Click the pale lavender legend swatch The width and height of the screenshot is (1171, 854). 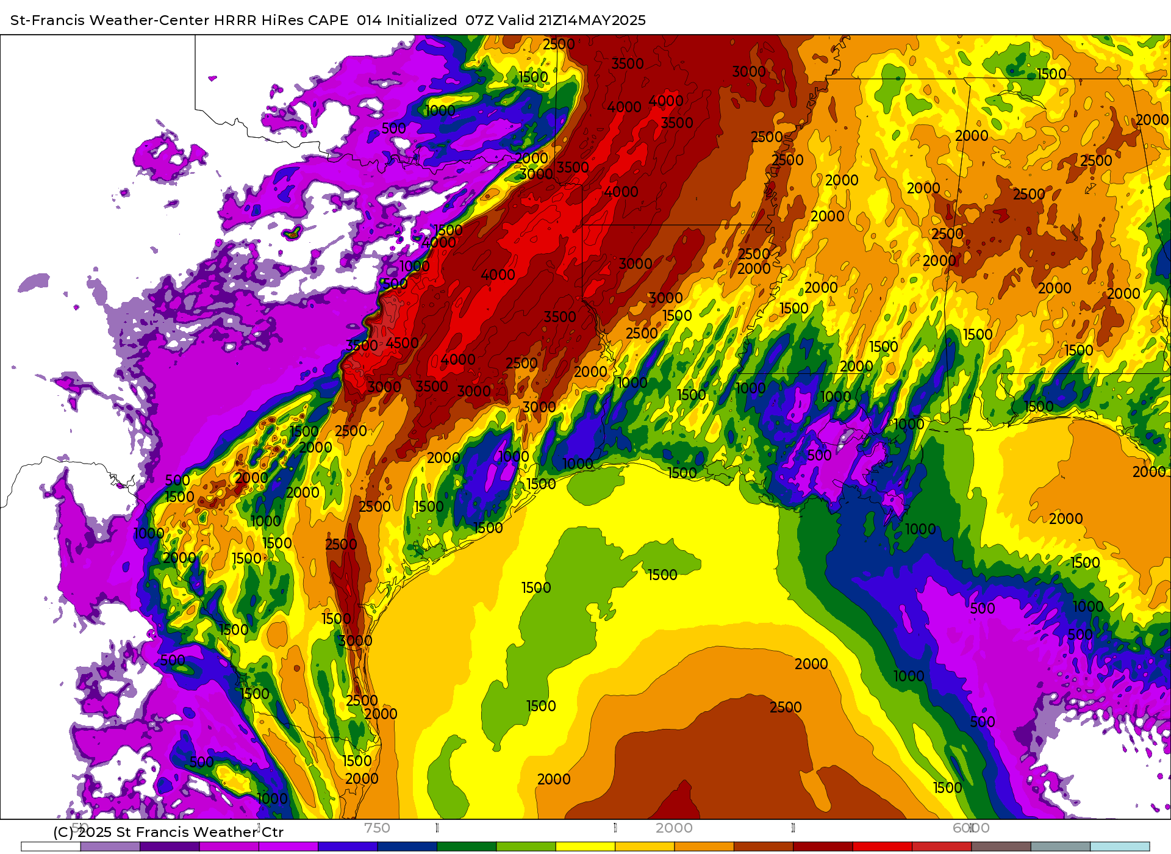point(110,847)
